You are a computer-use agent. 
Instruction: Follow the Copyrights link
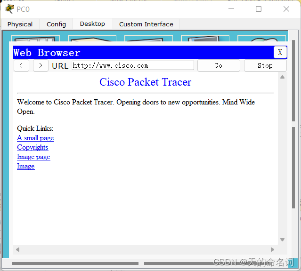[33, 147]
